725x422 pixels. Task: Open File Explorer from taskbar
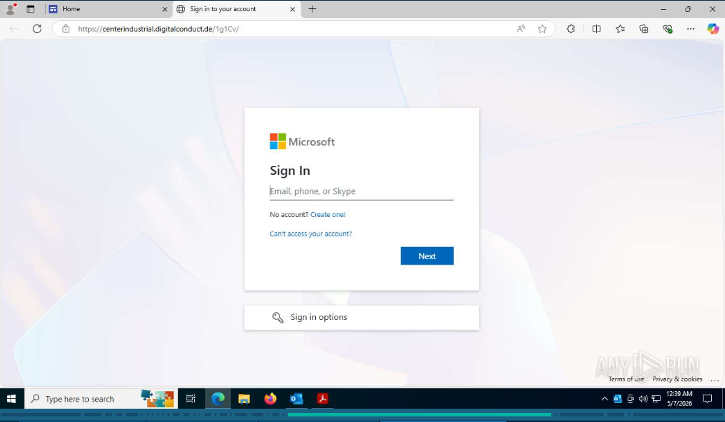point(244,399)
